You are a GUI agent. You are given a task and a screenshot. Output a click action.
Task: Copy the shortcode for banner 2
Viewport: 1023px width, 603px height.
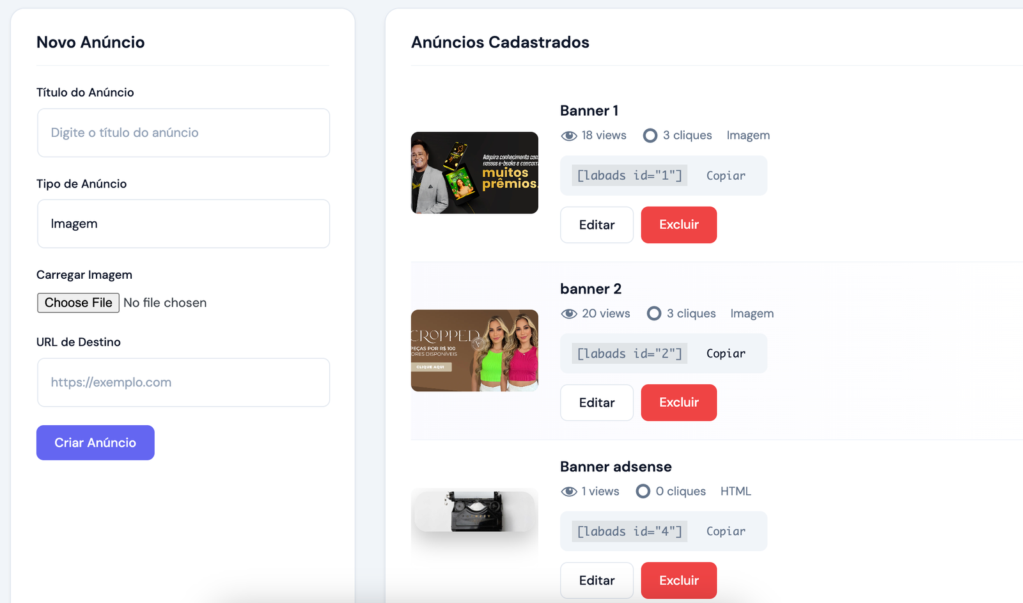coord(726,354)
